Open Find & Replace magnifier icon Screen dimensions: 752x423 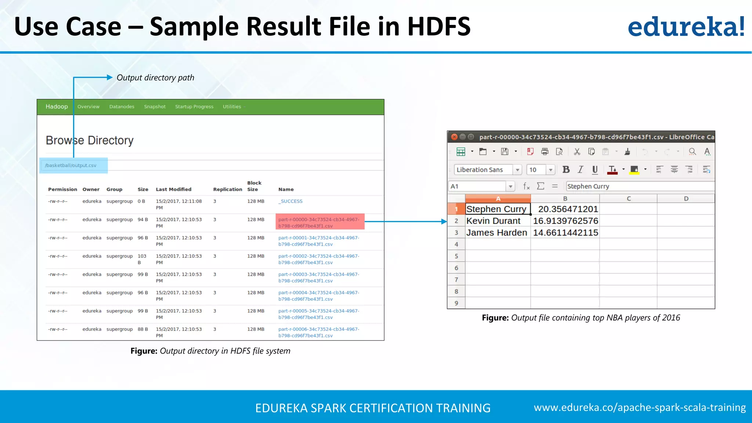tap(692, 152)
